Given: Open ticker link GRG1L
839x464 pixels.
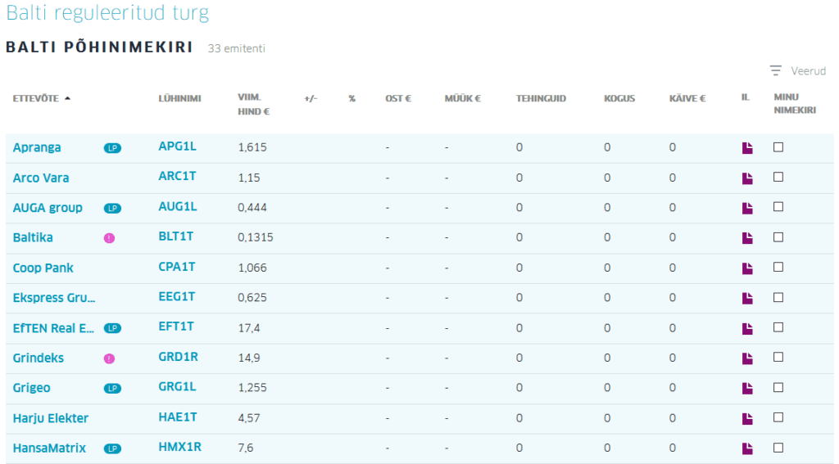Looking at the screenshot, I should click(x=178, y=386).
